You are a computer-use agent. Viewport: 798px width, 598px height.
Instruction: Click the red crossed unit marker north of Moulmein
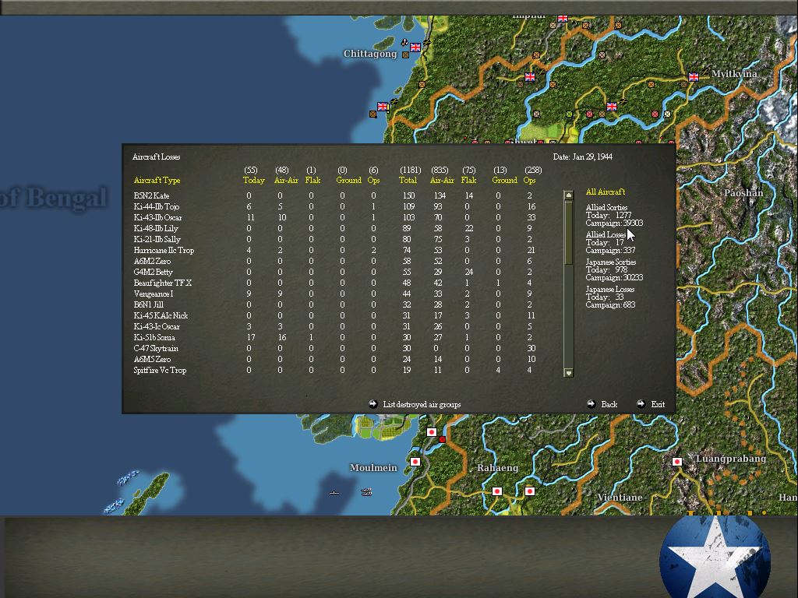[x=443, y=439]
